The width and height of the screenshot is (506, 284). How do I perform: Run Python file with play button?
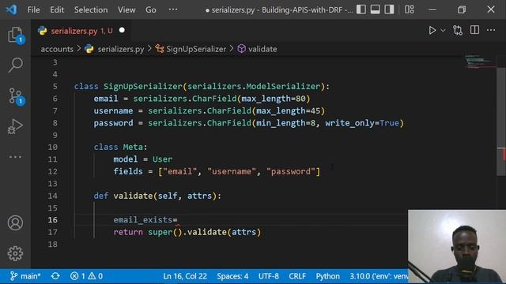coord(432,30)
